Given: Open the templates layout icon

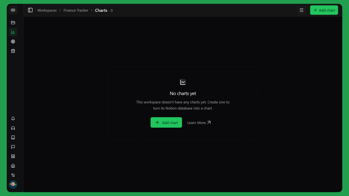Looking at the screenshot, I should [13, 156].
